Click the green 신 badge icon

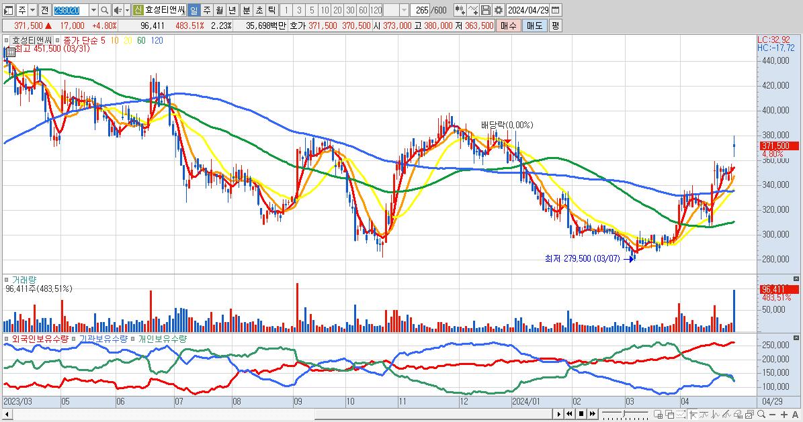[x=138, y=9]
